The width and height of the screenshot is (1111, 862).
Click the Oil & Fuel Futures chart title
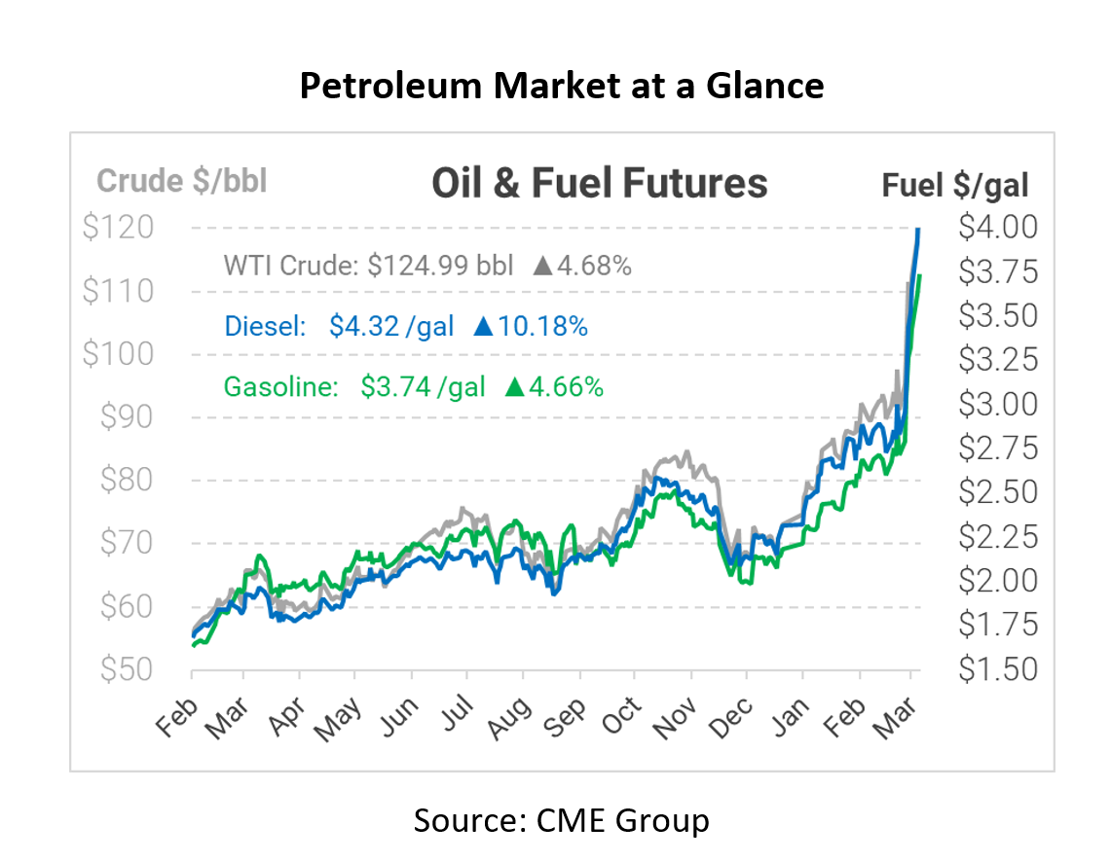coord(600,183)
